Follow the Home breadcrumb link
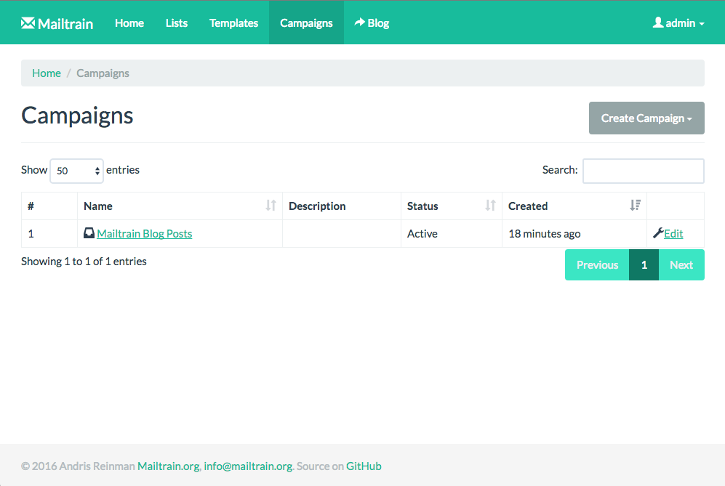 [x=47, y=73]
